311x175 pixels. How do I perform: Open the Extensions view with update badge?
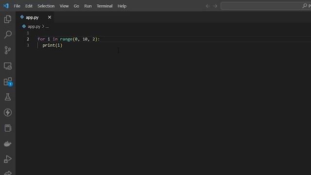(x=8, y=82)
